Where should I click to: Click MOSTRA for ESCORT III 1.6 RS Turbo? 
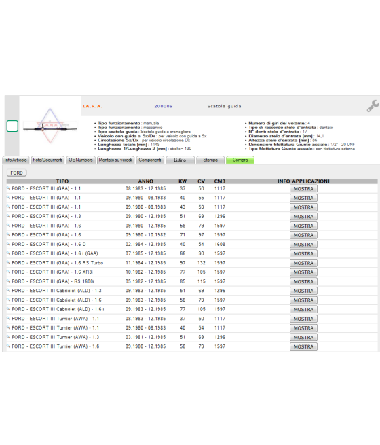click(x=303, y=263)
